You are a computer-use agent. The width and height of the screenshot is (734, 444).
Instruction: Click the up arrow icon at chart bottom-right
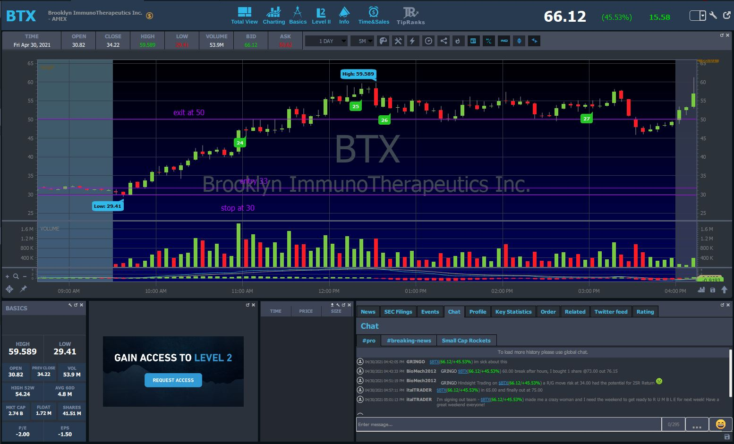[x=724, y=290]
